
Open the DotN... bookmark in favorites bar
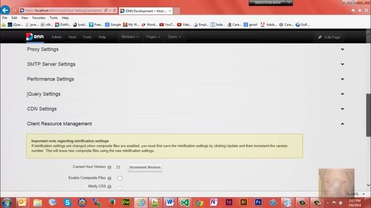(x=63, y=24)
